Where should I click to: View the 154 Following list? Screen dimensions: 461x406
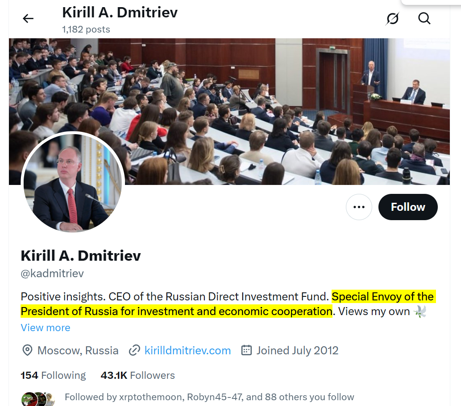tap(53, 375)
